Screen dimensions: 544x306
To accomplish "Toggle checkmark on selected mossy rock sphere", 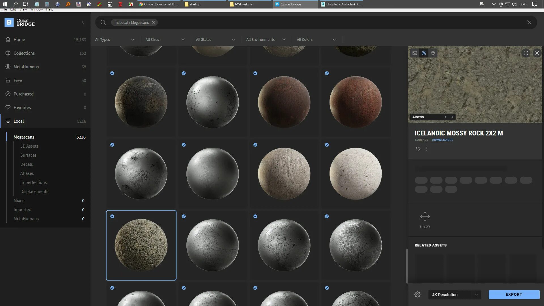I will pyautogui.click(x=112, y=216).
